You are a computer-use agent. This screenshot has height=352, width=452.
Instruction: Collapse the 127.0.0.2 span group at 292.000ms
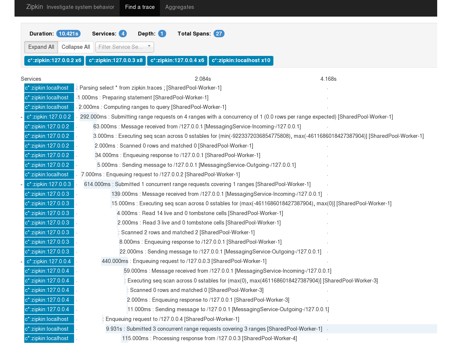click(22, 117)
